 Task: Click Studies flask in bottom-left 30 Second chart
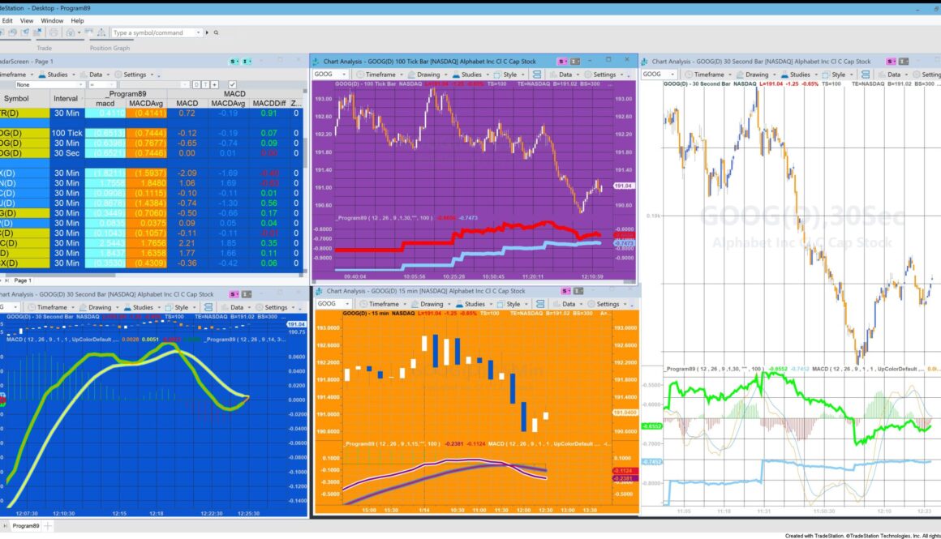[x=127, y=307]
